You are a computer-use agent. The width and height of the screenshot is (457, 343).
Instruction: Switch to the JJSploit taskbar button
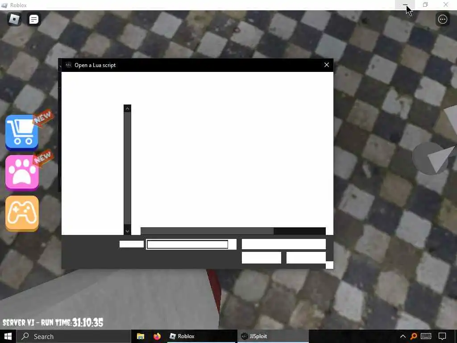(x=274, y=336)
